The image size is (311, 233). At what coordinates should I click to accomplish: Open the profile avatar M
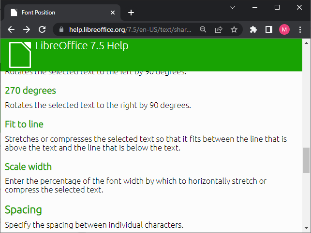tap(284, 30)
